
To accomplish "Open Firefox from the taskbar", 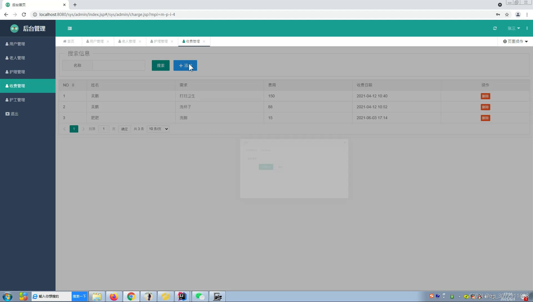I will click(x=114, y=296).
